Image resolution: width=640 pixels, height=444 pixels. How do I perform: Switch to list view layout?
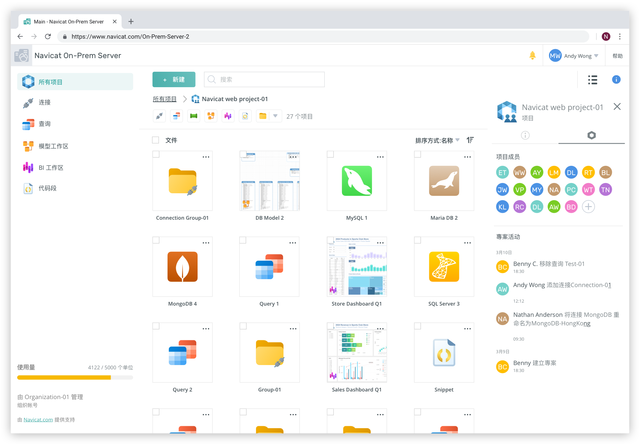click(592, 80)
